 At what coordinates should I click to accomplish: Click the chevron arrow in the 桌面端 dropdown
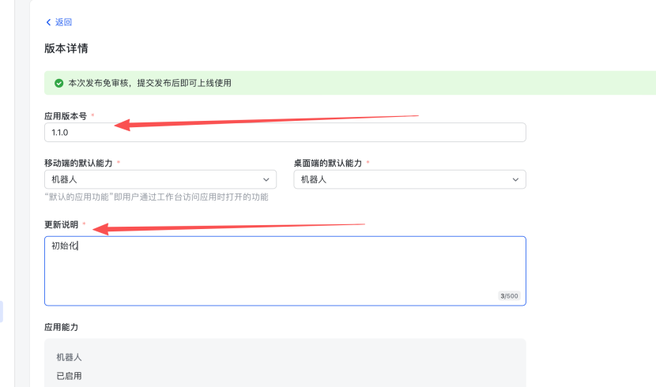coord(515,179)
